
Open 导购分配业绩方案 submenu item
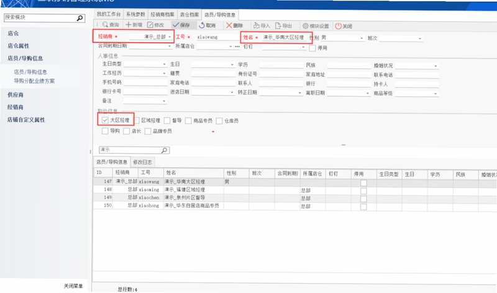point(34,81)
